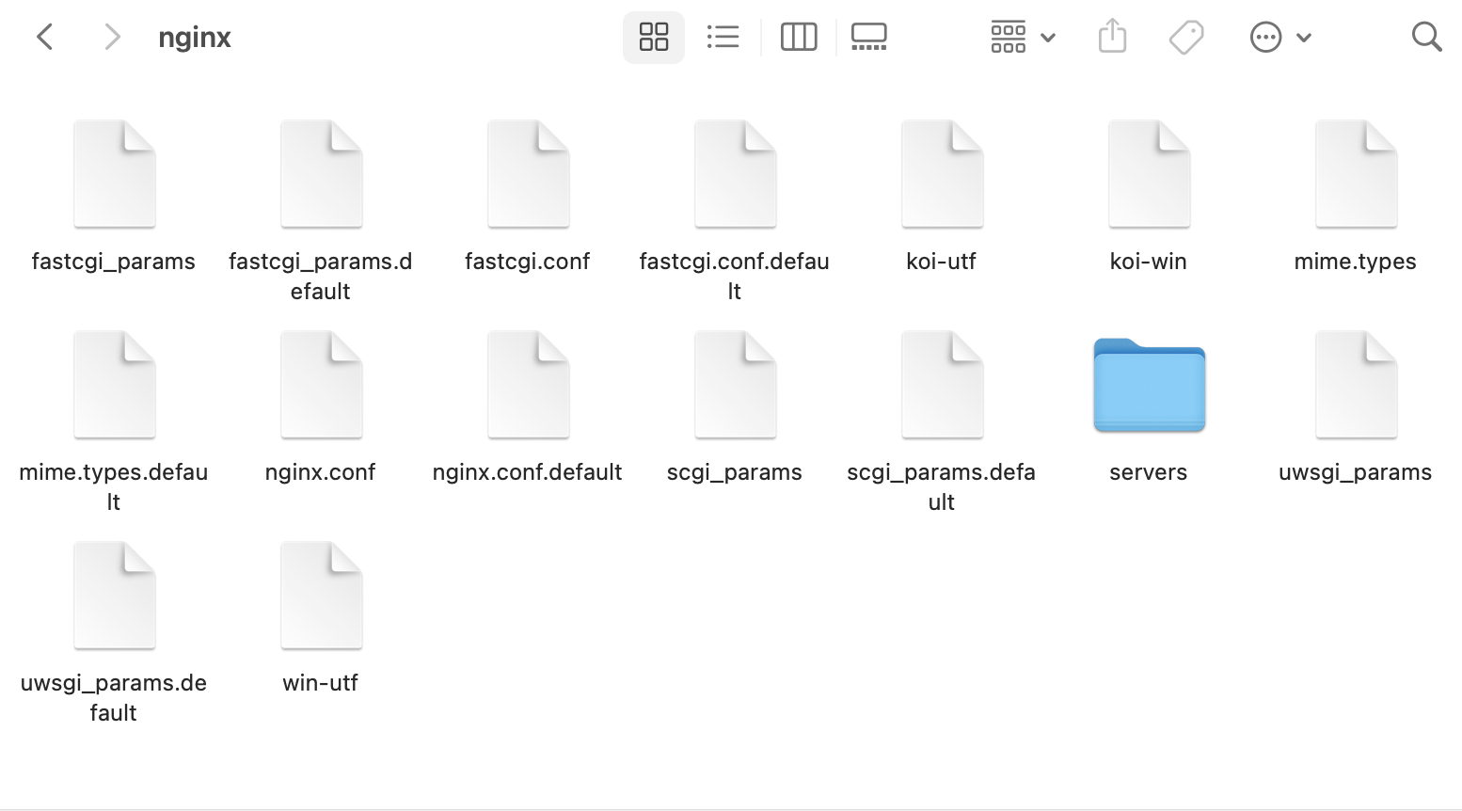The width and height of the screenshot is (1462, 811).
Task: Select the scgi_params.default file icon
Action: pyautogui.click(x=942, y=385)
